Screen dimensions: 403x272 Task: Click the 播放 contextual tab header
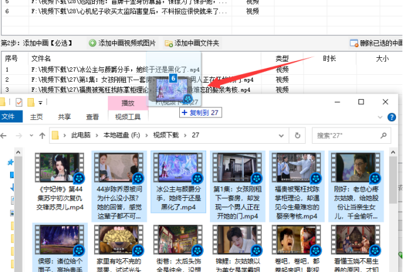click(128, 103)
